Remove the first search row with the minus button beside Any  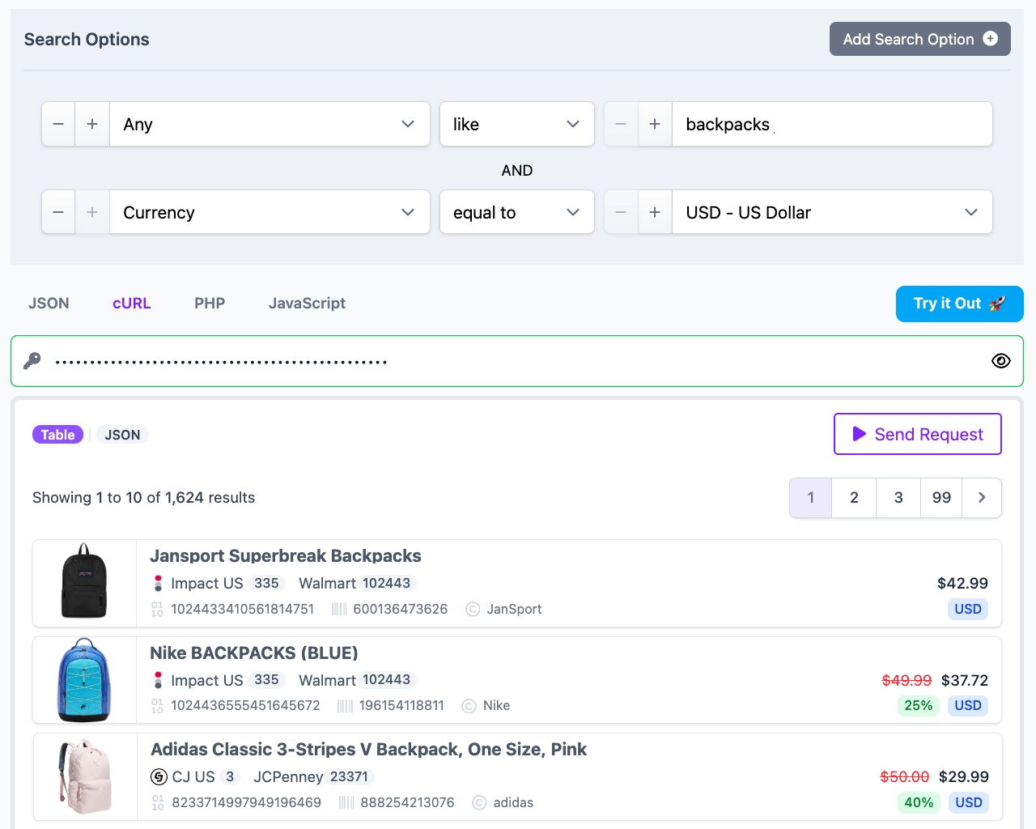[x=58, y=124]
